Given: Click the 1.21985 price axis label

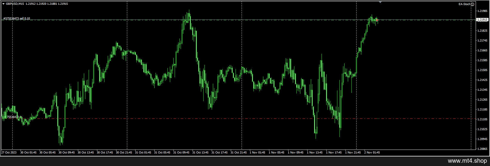Looking at the screenshot, I should (x=482, y=11).
